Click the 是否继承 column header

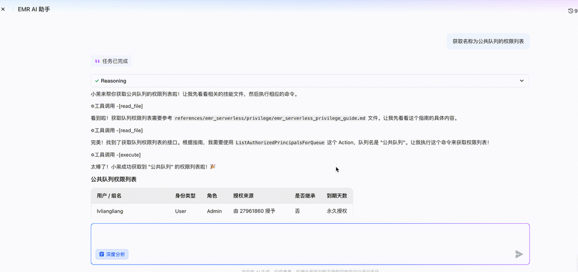305,196
